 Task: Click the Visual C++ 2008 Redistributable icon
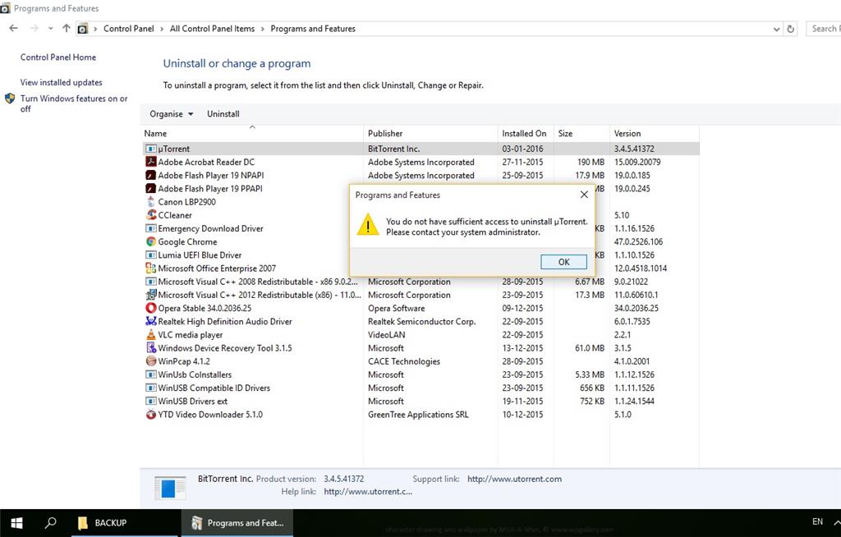click(151, 282)
